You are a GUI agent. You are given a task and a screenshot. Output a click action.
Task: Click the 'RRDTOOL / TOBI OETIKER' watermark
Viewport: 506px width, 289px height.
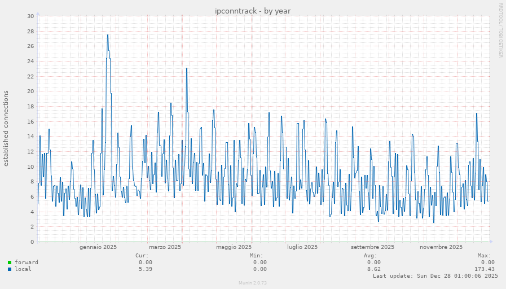(x=500, y=30)
